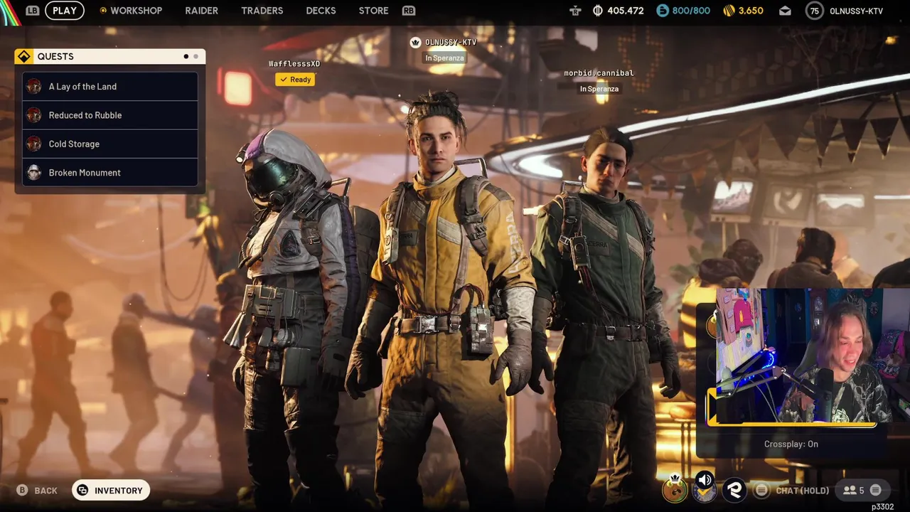Open the STORE tab
Viewport: 910px width, 512px height.
373,11
